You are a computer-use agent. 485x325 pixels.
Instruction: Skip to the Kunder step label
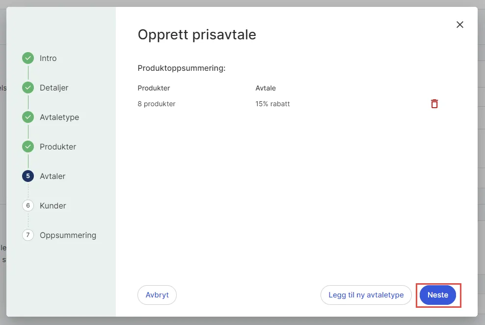tap(53, 206)
